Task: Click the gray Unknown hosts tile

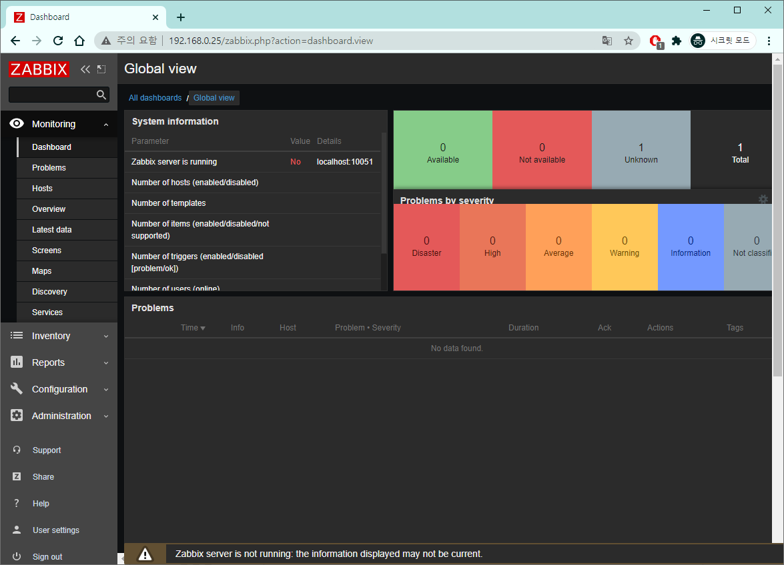Action: (641, 150)
